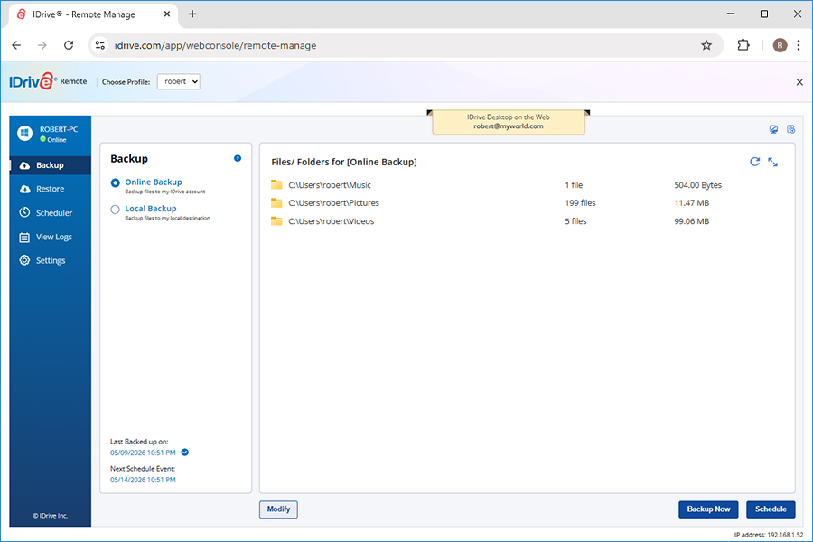Click the last backup success checkmark icon

pos(185,453)
